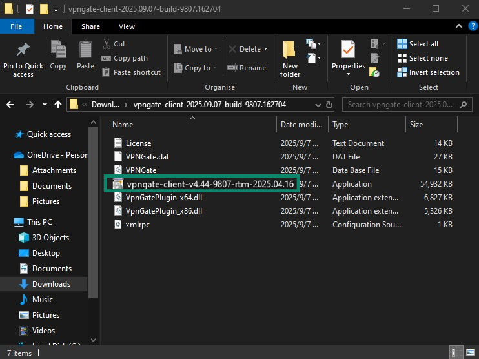Click the Downl... breadcrumb in address bar
The width and height of the screenshot is (479, 359).
105,105
